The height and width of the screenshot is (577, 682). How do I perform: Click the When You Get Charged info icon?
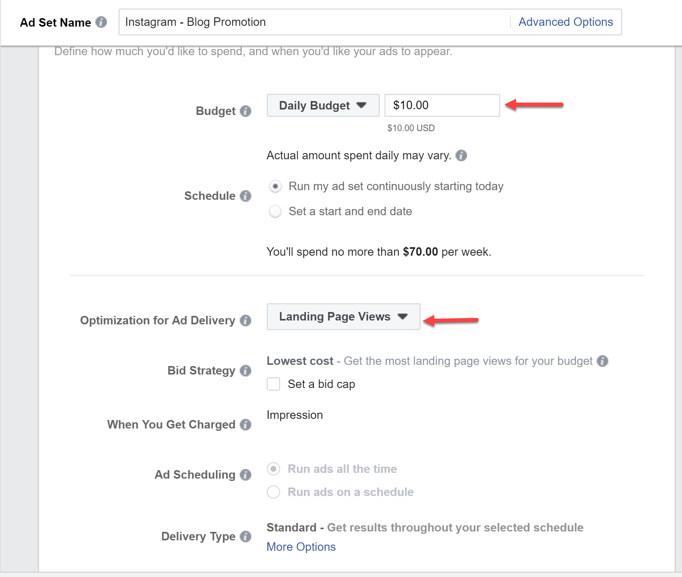pyautogui.click(x=245, y=425)
